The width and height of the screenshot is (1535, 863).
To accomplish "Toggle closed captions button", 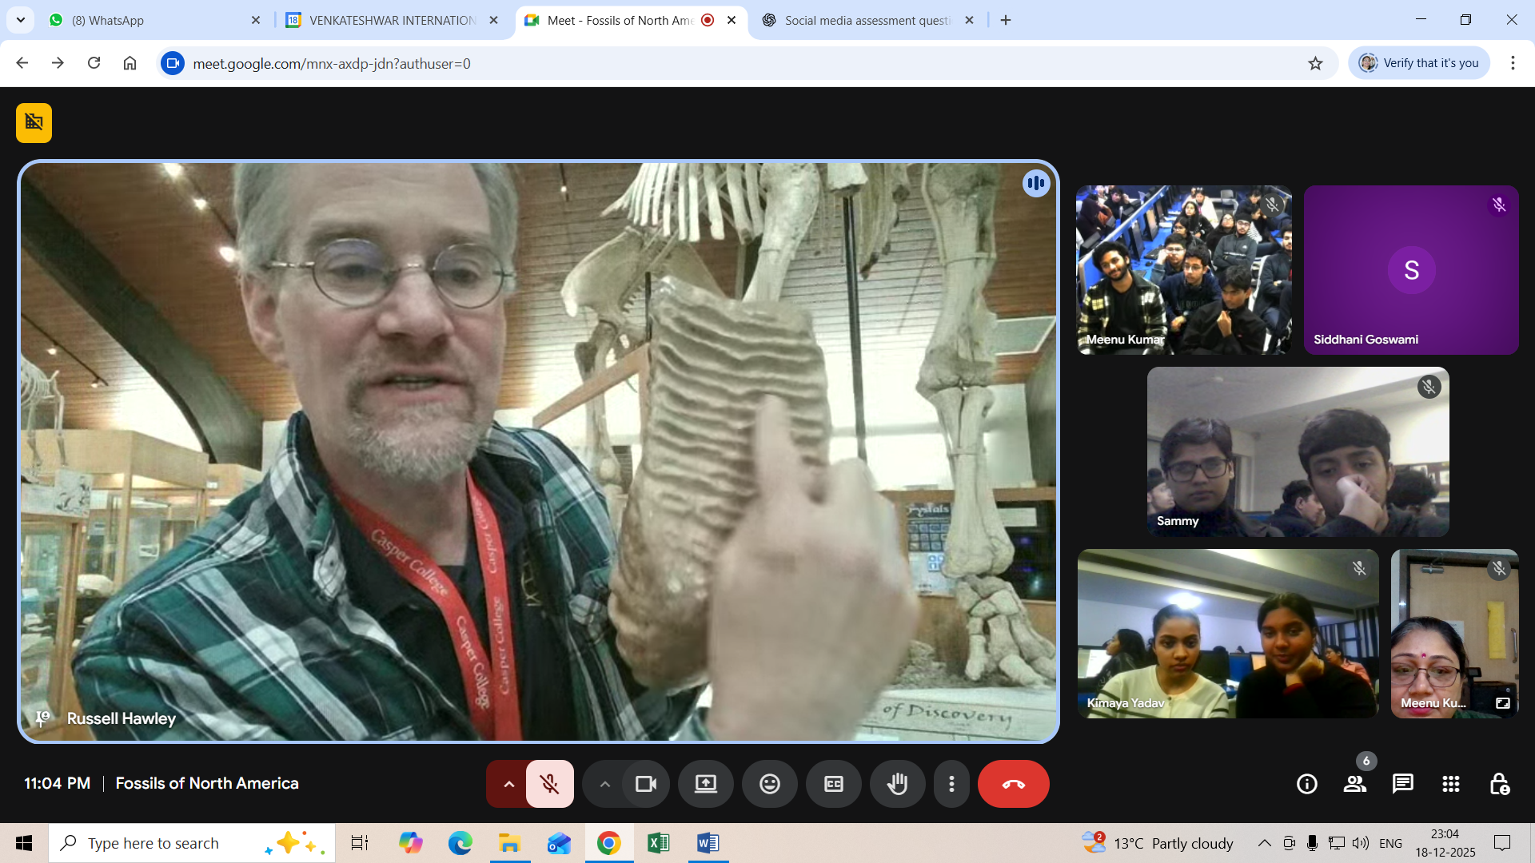I will coord(833,784).
